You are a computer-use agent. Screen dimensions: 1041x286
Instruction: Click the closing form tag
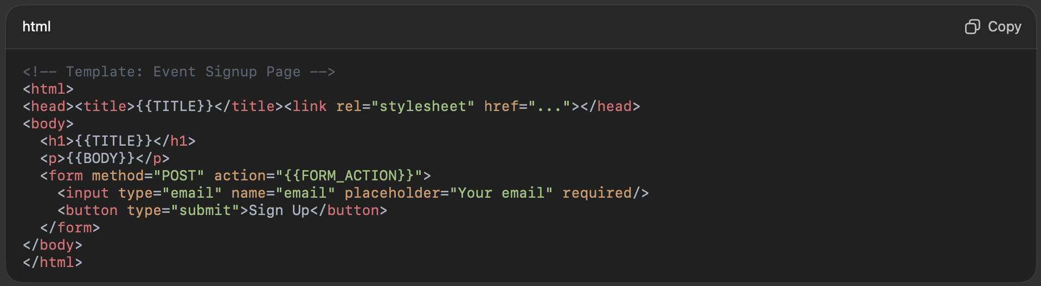(70, 227)
